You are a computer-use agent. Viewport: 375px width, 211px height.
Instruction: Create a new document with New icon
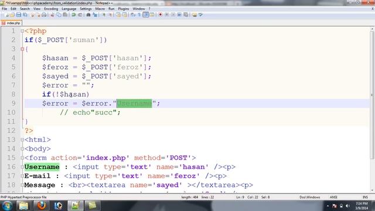pyautogui.click(x=7, y=15)
